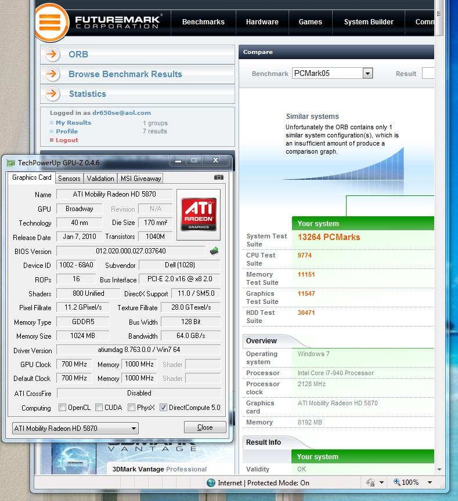Open the Benchmarks menu
This screenshot has width=458, height=501.
[x=203, y=22]
